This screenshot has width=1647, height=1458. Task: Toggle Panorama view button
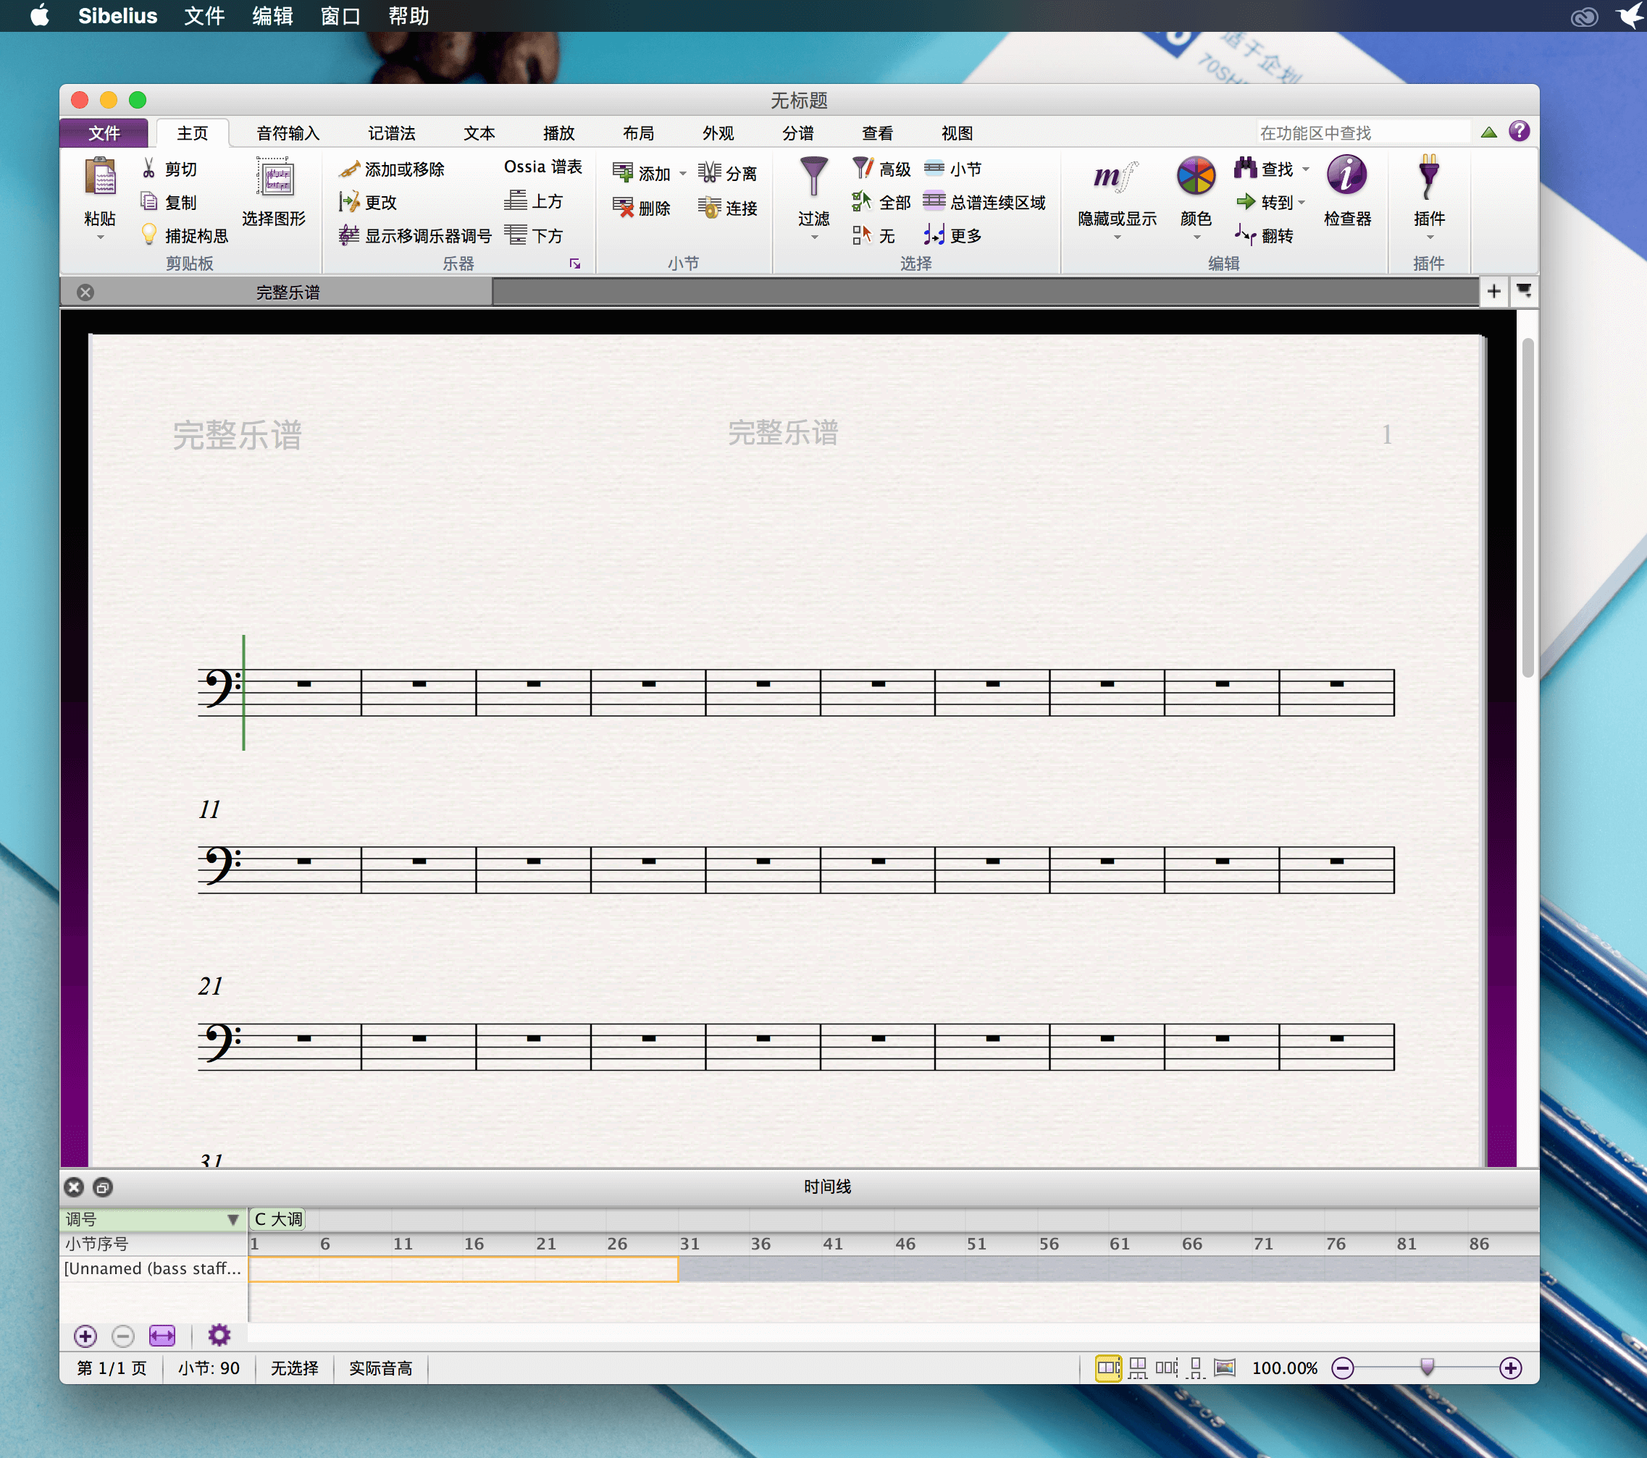pyautogui.click(x=1225, y=1367)
